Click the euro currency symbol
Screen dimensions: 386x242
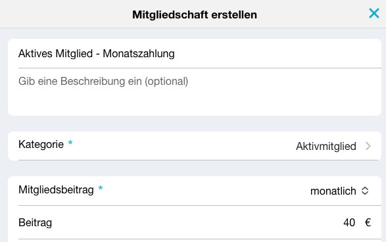368,222
